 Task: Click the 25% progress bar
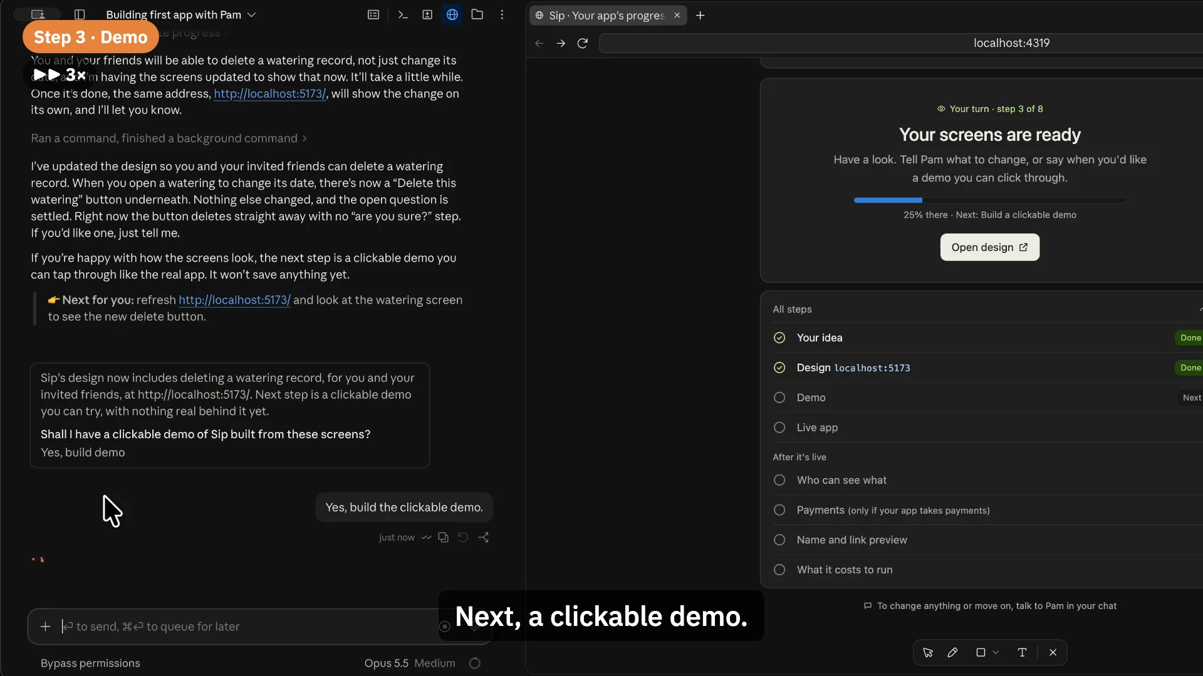point(989,200)
